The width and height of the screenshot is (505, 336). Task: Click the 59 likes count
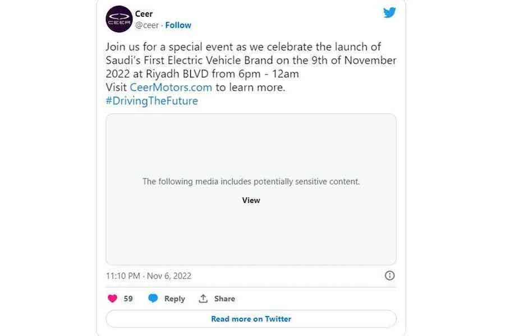128,298
